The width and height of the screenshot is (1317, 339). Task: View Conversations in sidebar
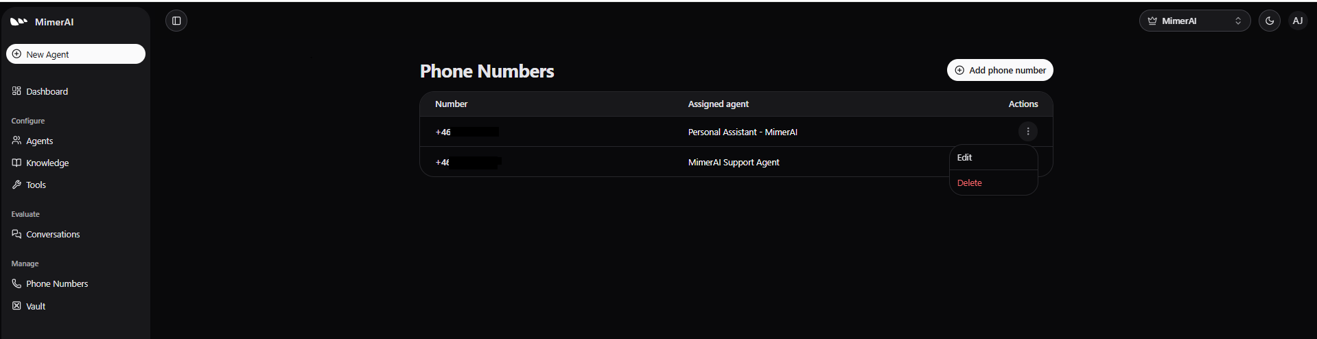click(x=53, y=234)
